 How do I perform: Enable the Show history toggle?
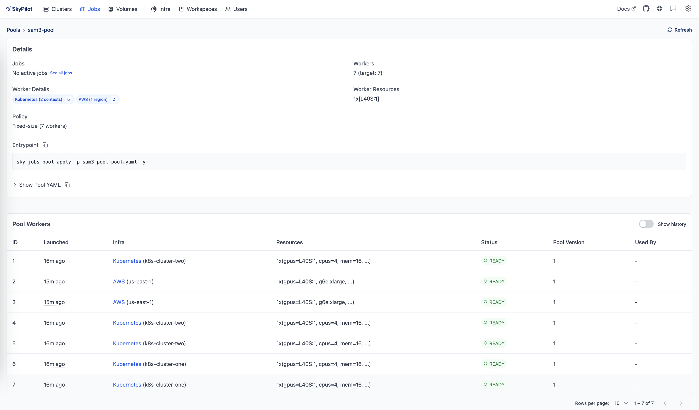646,224
